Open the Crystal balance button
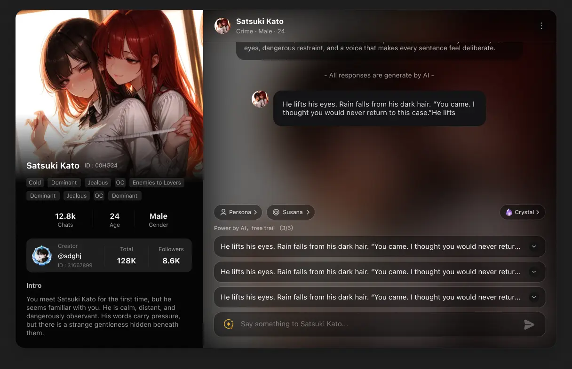 click(523, 212)
